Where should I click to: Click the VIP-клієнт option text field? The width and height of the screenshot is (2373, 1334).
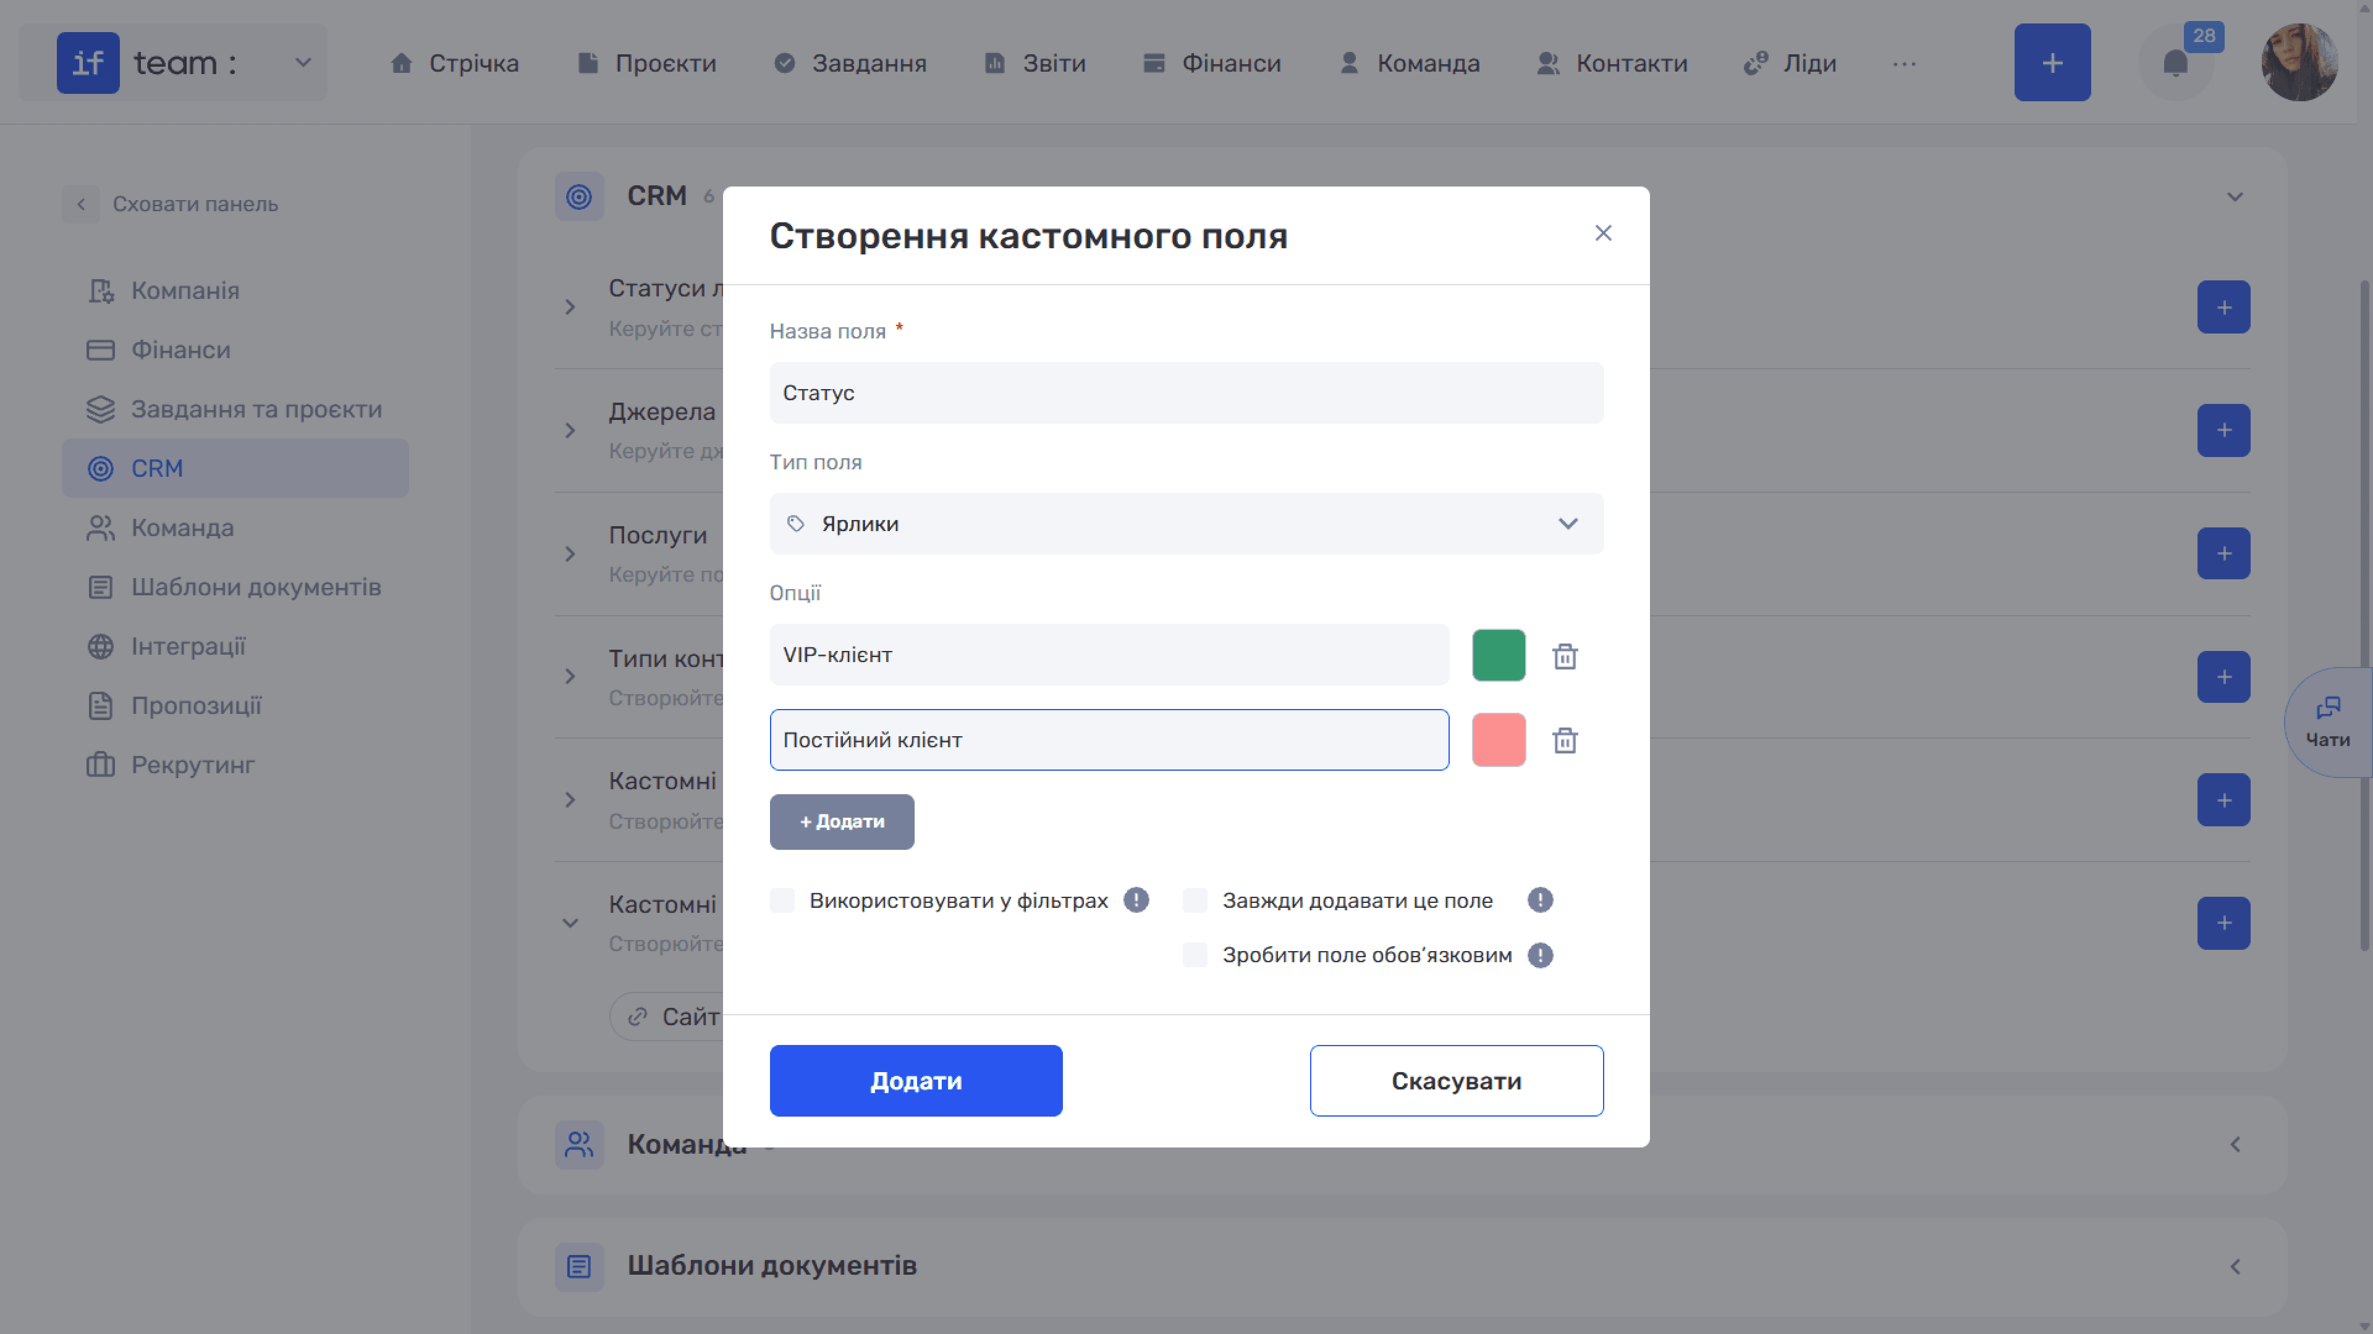click(1109, 655)
